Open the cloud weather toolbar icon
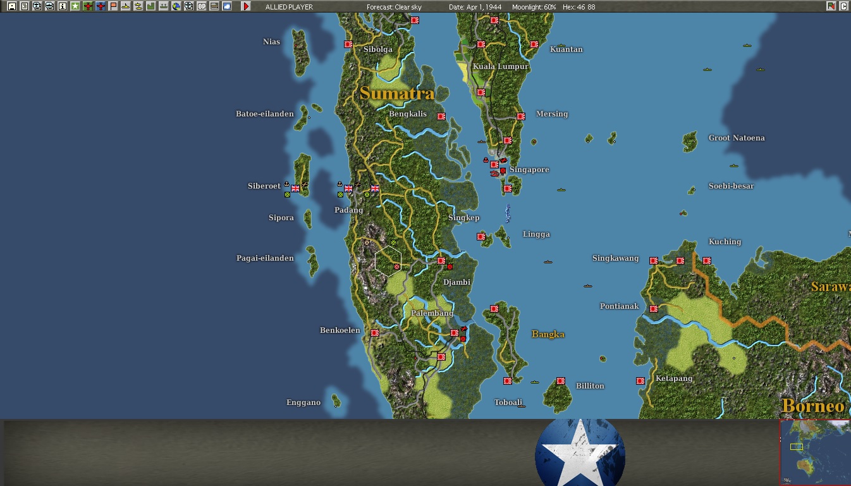 pyautogui.click(x=227, y=6)
